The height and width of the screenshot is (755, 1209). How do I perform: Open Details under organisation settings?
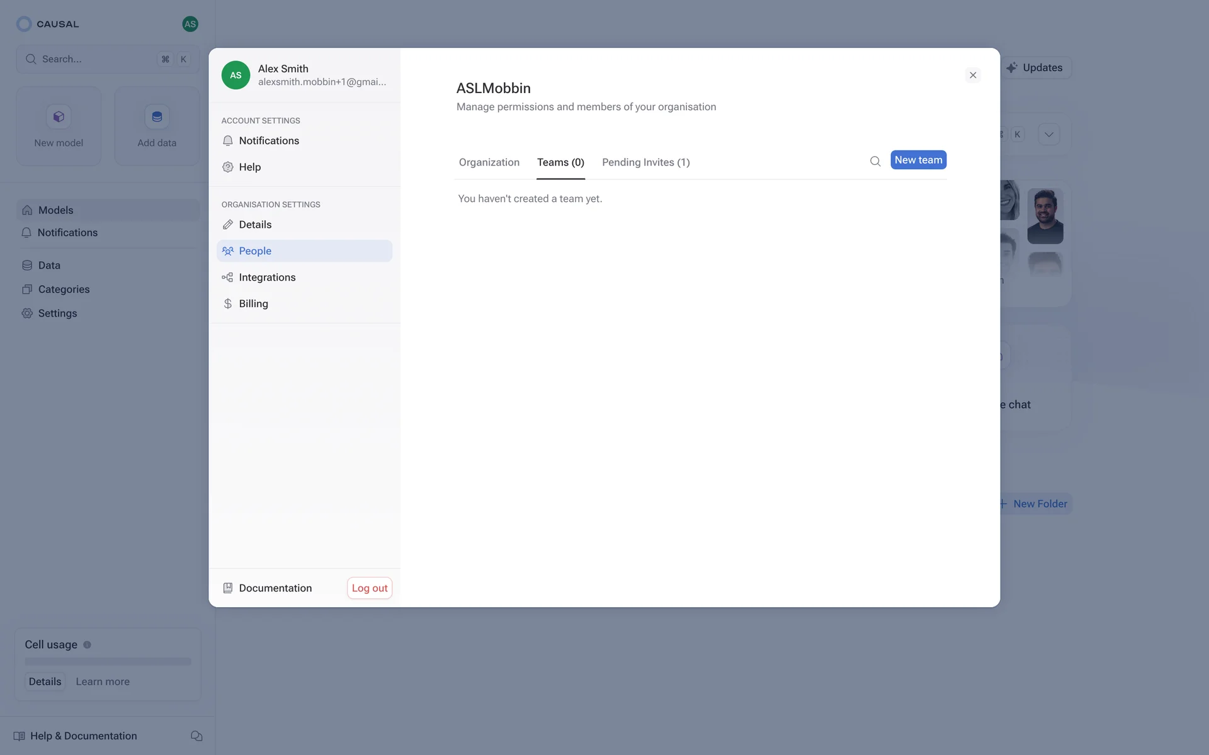[x=255, y=225]
